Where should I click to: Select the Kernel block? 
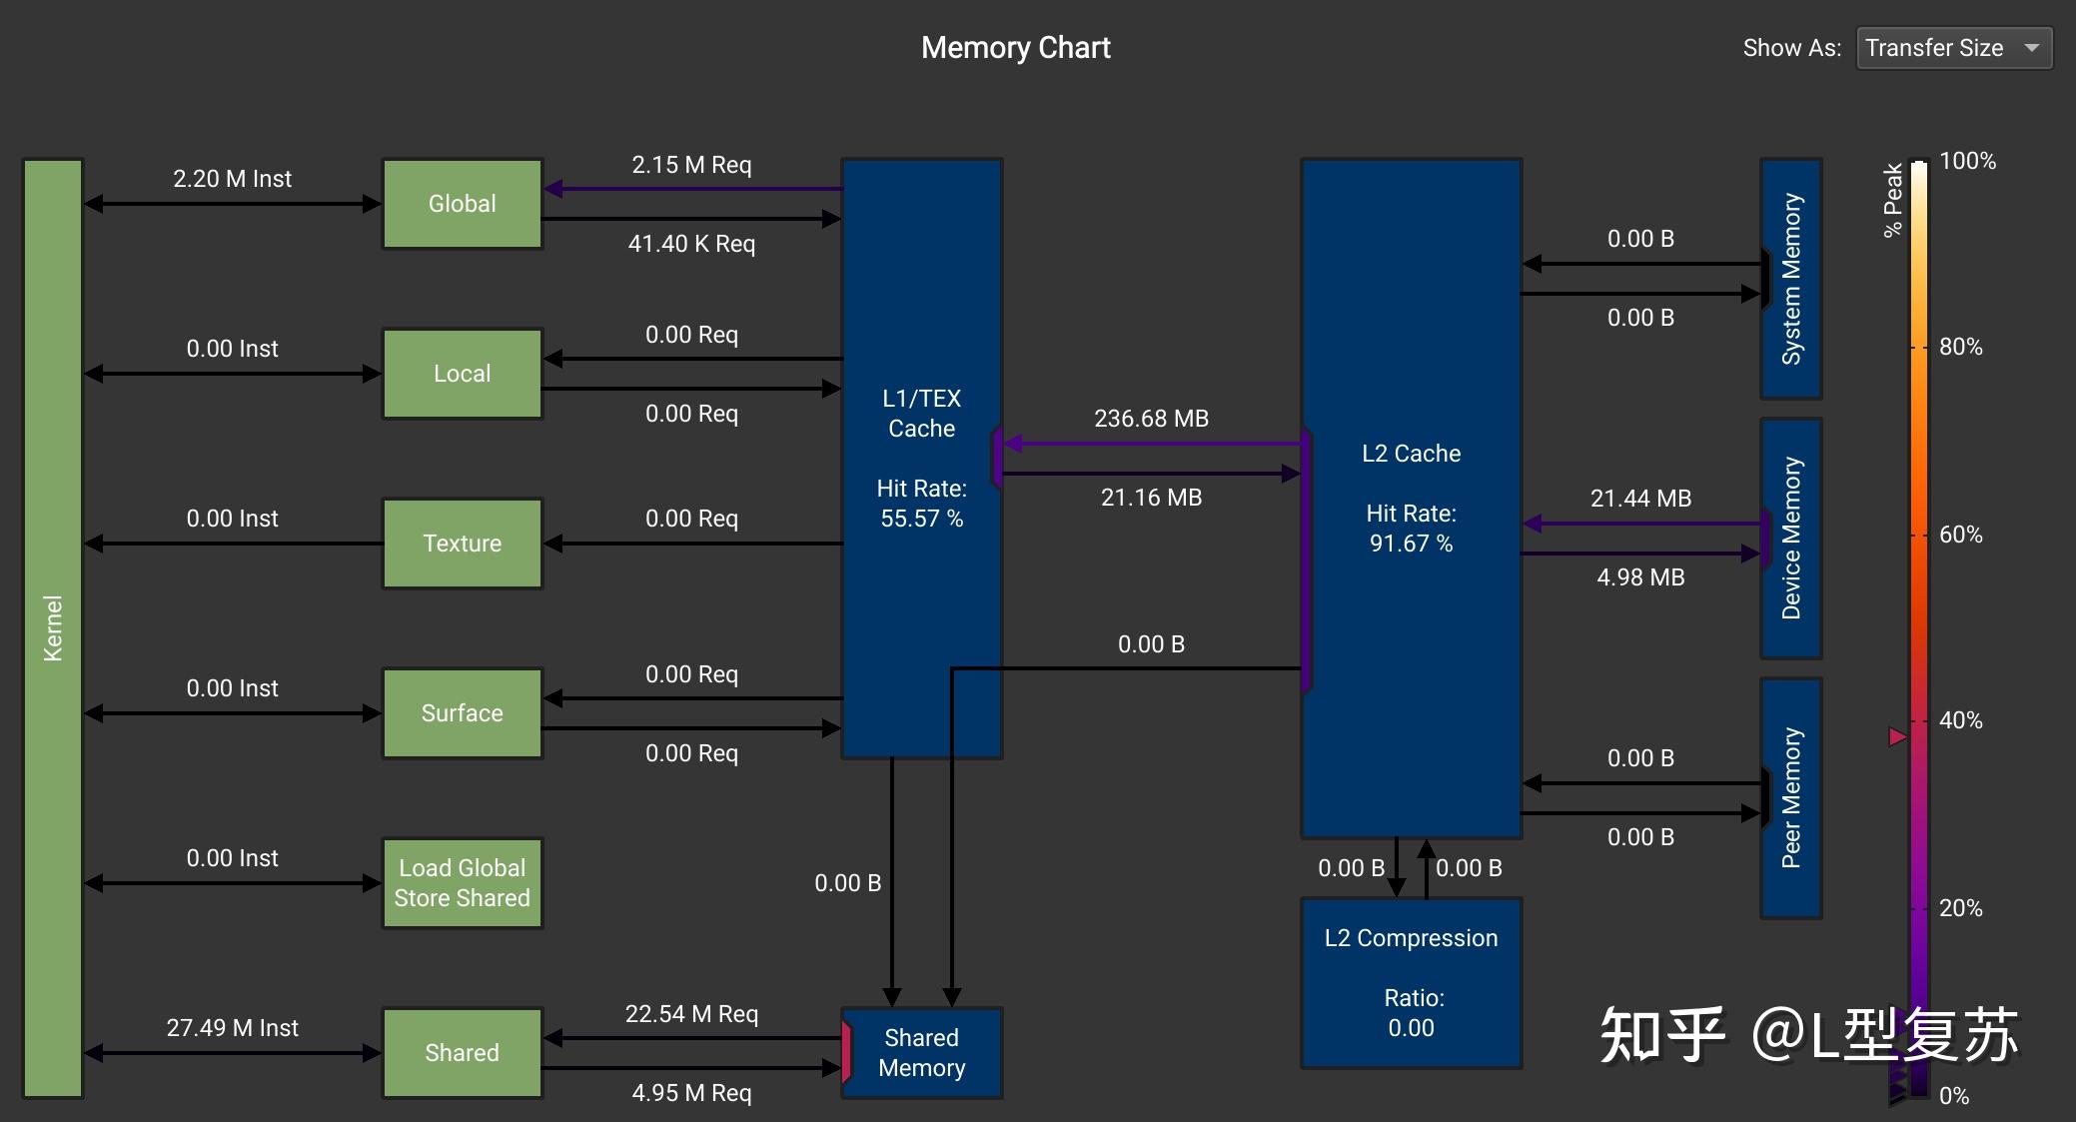(x=53, y=627)
